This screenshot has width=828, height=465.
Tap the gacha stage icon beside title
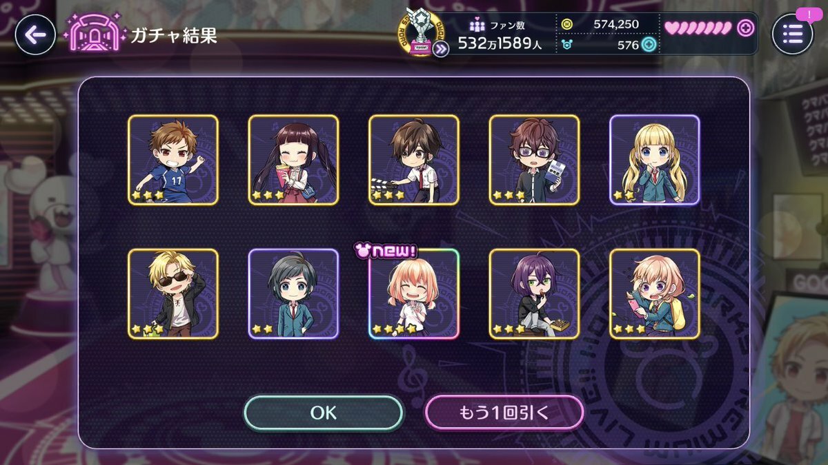tap(93, 34)
